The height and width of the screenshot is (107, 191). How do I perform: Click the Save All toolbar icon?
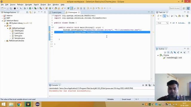pyautogui.click(x=11, y=8)
